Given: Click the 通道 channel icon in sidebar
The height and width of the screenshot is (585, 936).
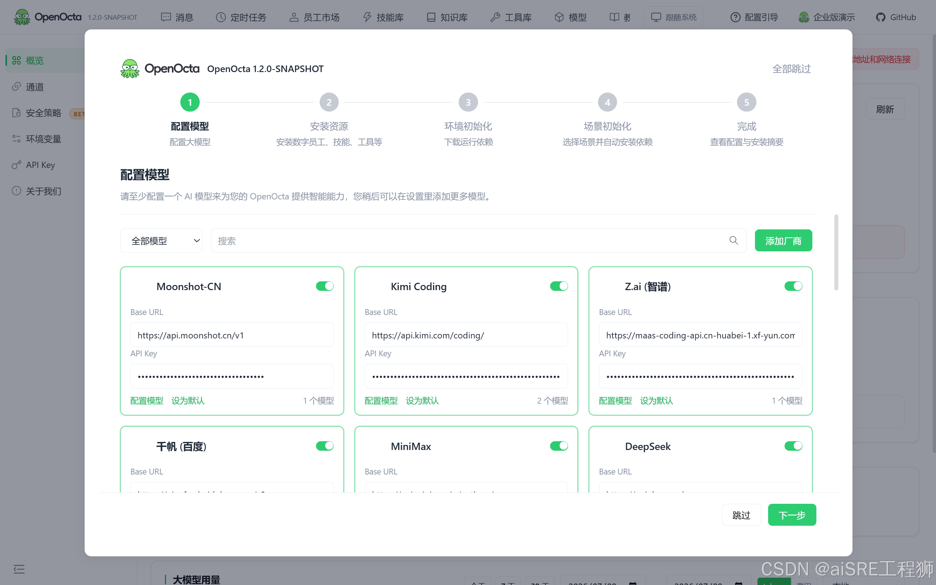Looking at the screenshot, I should click(16, 87).
